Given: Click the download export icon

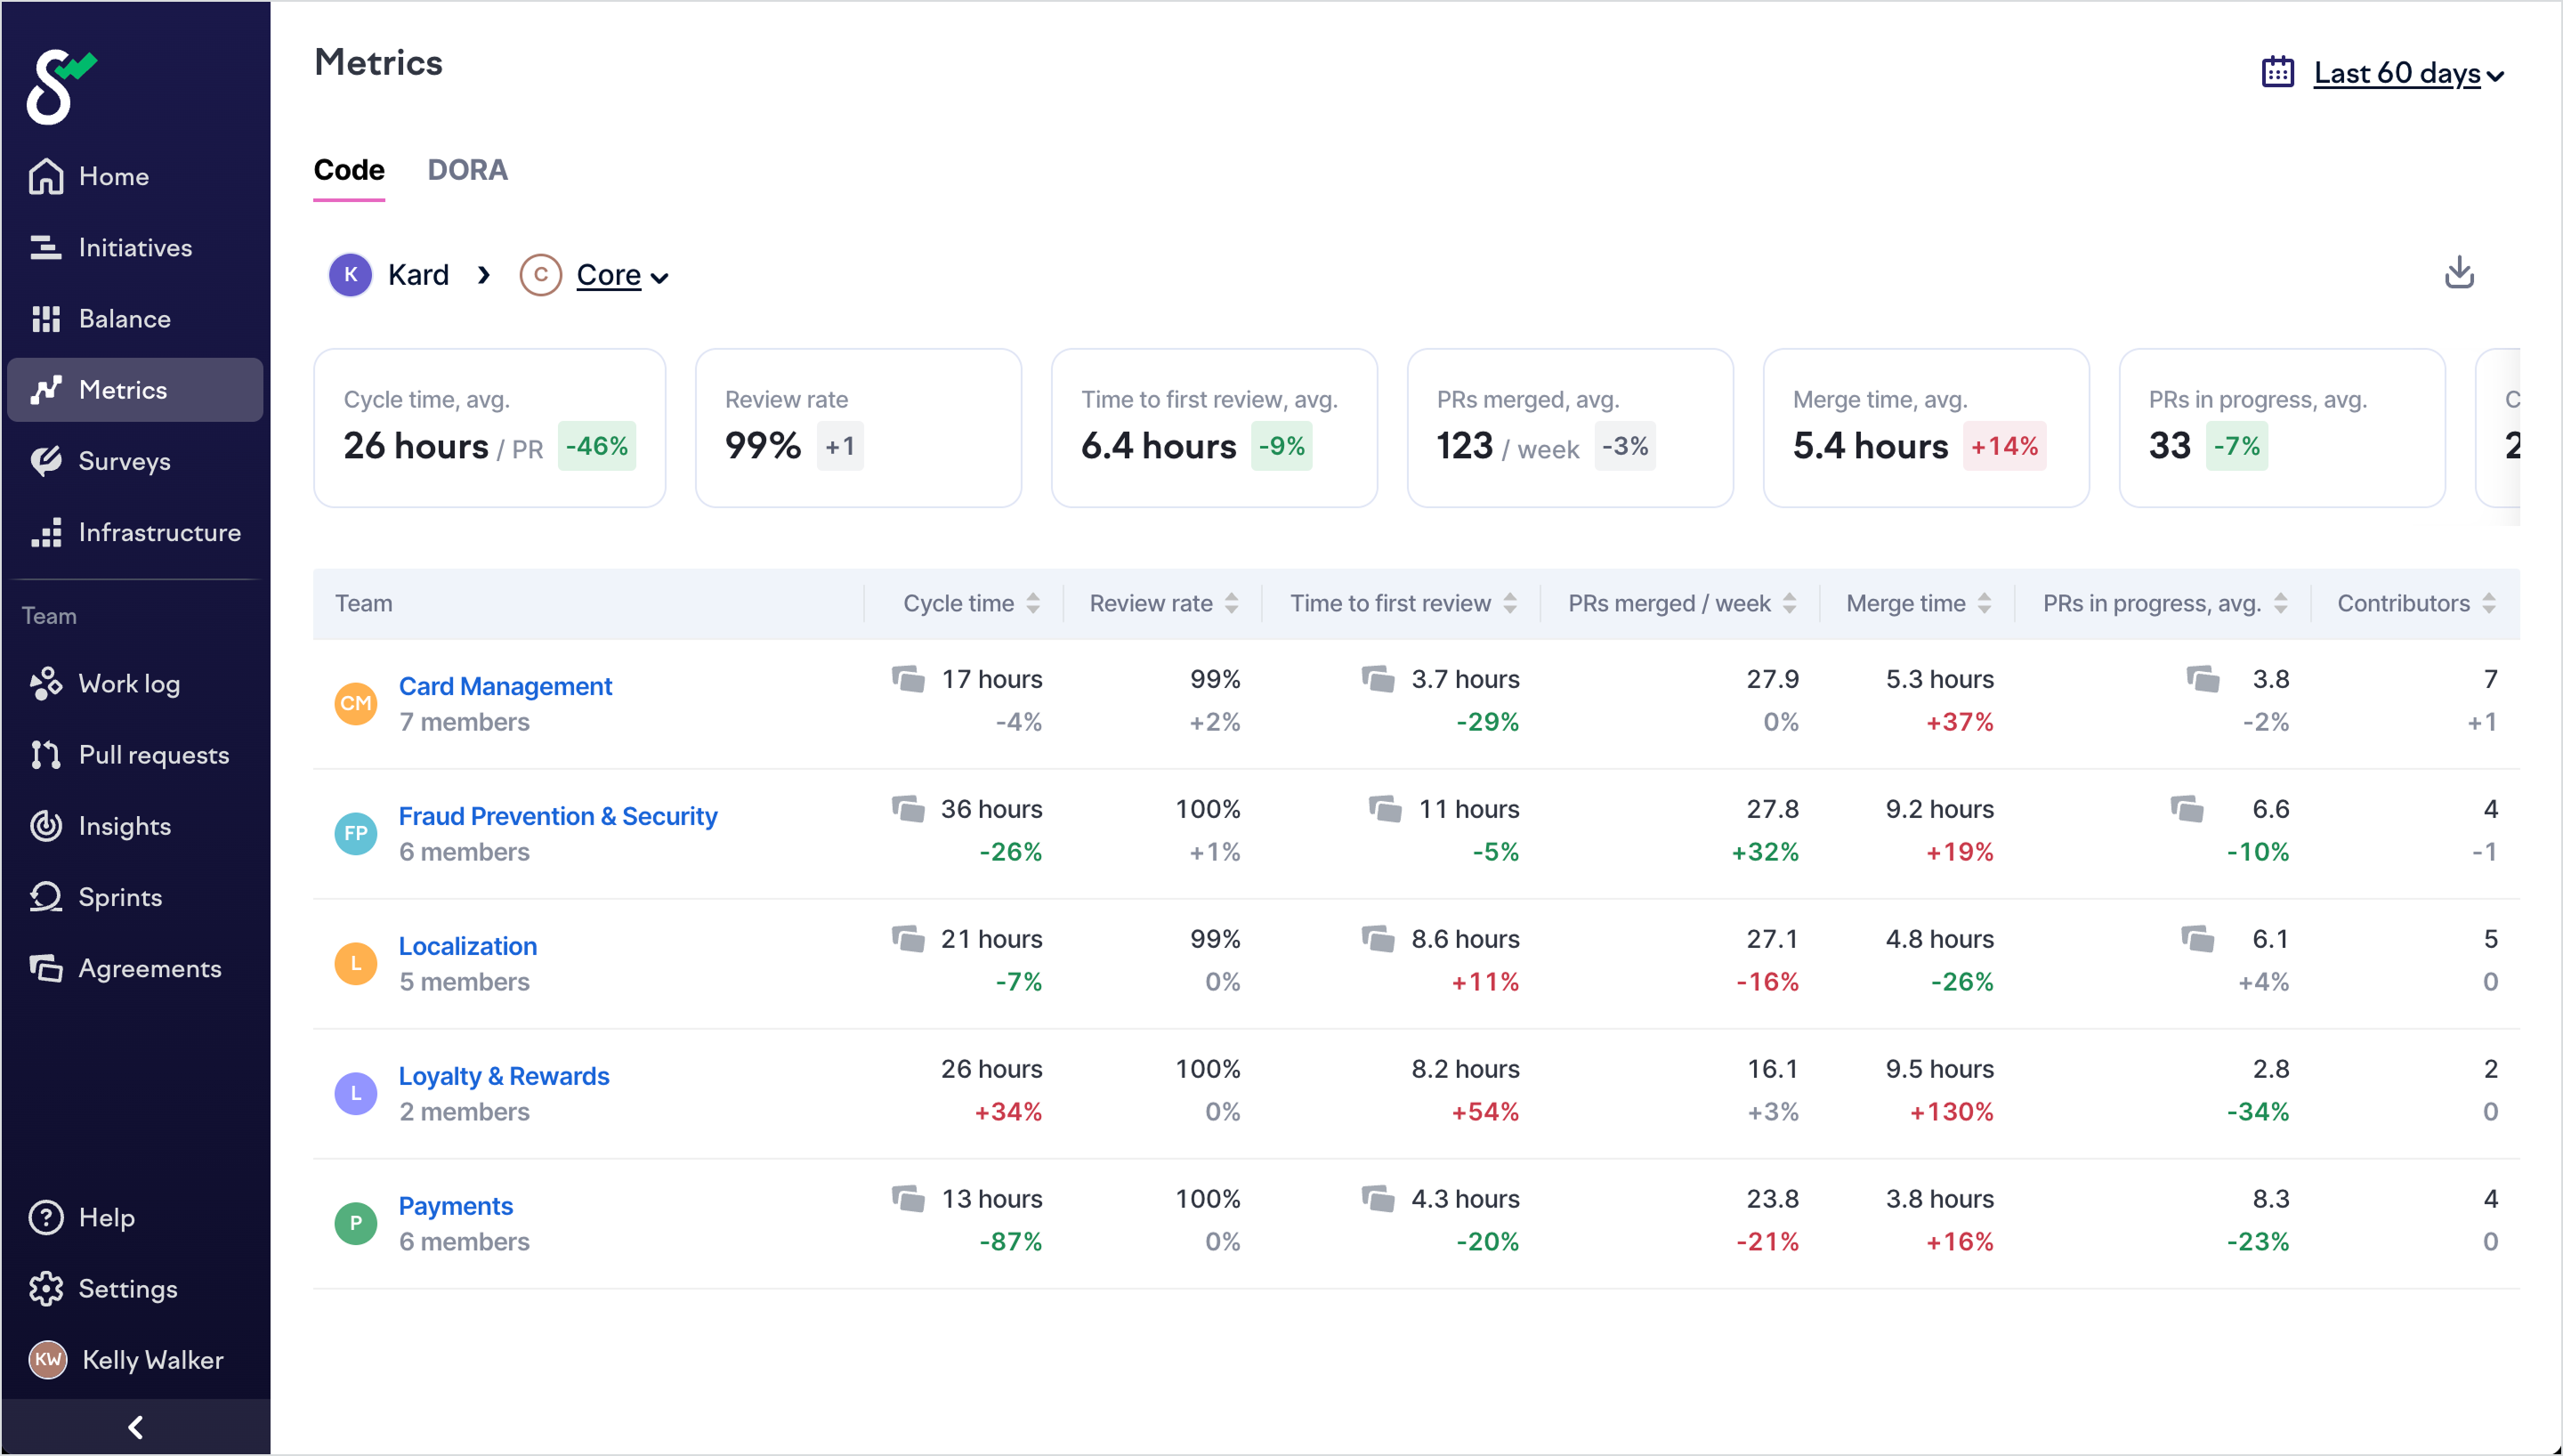Looking at the screenshot, I should pyautogui.click(x=2458, y=273).
